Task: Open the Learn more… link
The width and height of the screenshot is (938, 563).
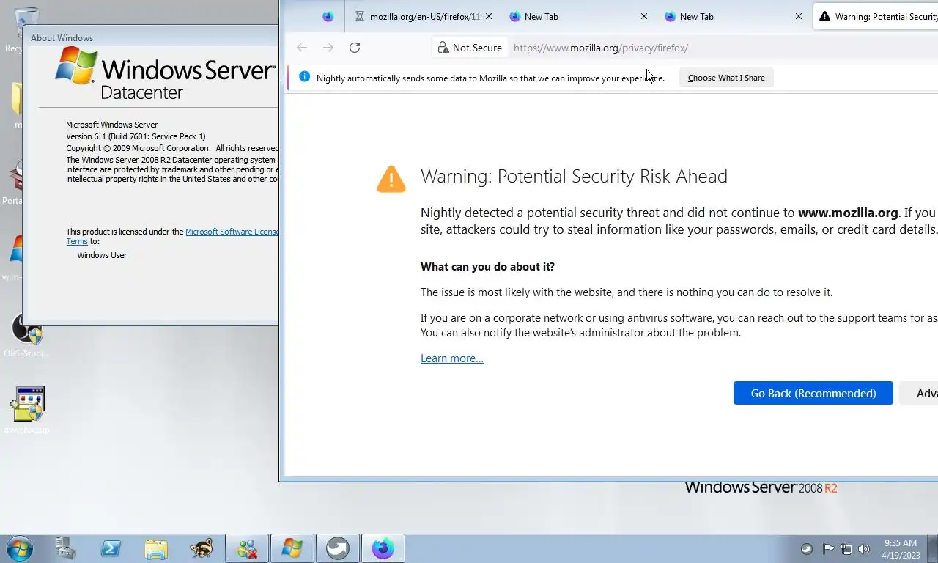Action: (452, 358)
